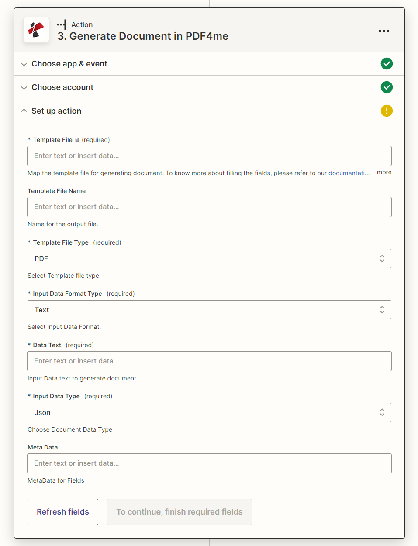Click the Action step type icon
Image resolution: width=418 pixels, height=546 pixels.
coord(61,24)
